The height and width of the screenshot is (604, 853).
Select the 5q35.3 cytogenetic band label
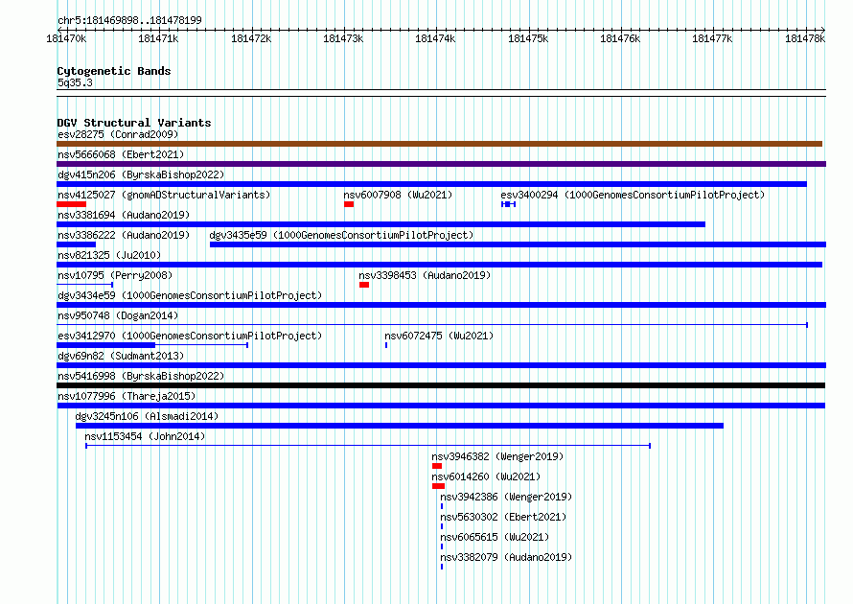(x=75, y=82)
